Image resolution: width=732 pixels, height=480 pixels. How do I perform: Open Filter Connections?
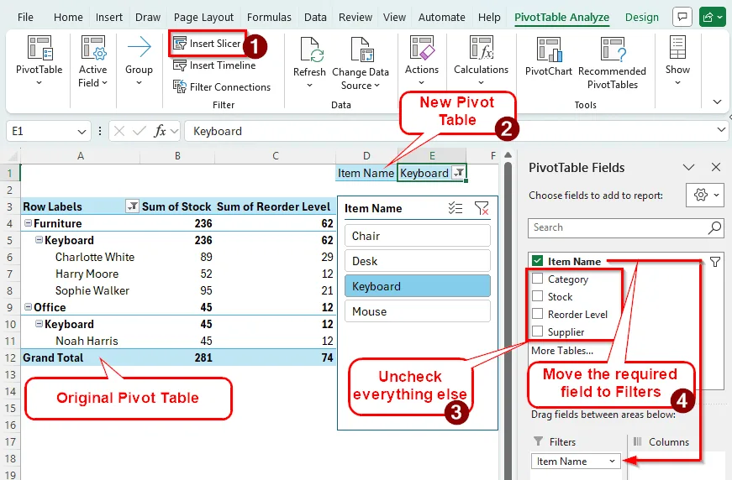click(222, 86)
